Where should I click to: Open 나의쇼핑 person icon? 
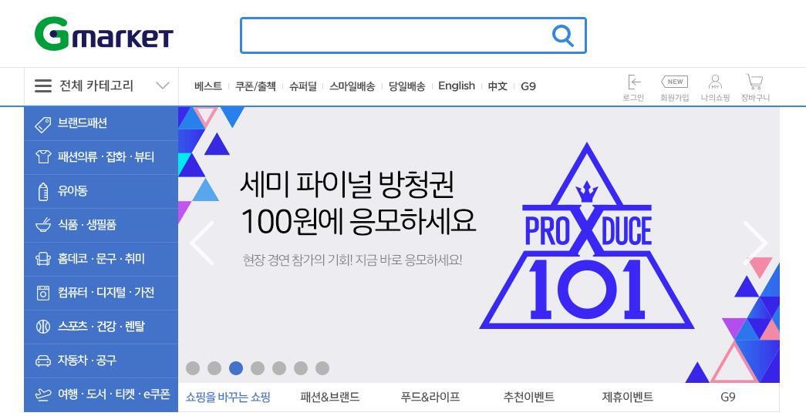(x=715, y=82)
